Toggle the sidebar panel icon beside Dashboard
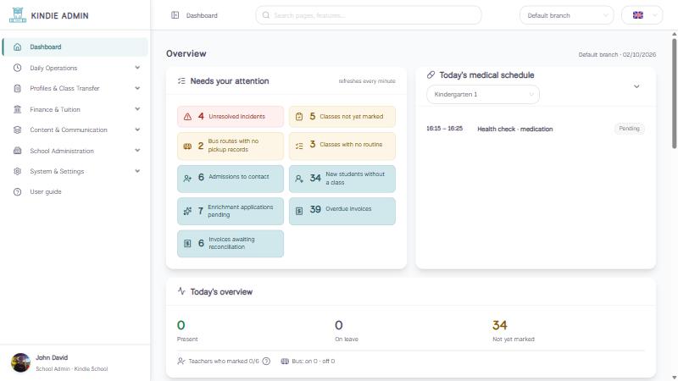The image size is (678, 381). pos(175,15)
